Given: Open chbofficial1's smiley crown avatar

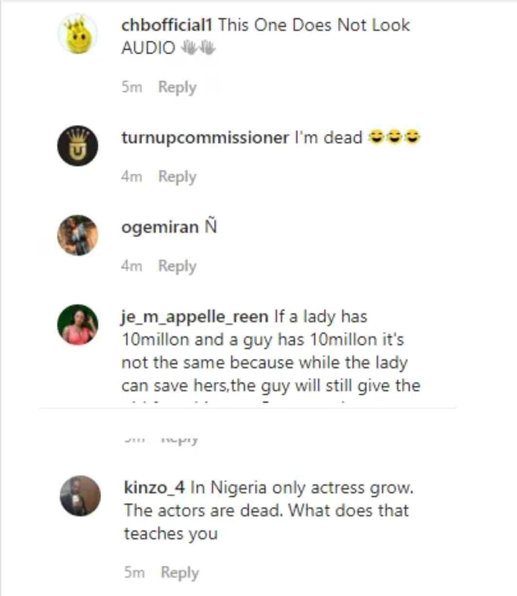Looking at the screenshot, I should point(78,34).
